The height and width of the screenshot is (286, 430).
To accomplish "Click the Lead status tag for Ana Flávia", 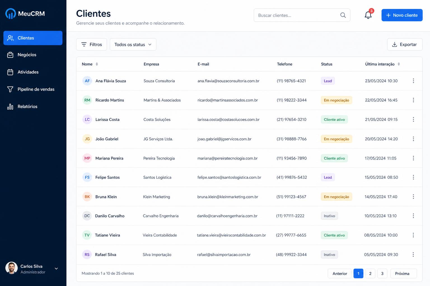I will point(328,81).
